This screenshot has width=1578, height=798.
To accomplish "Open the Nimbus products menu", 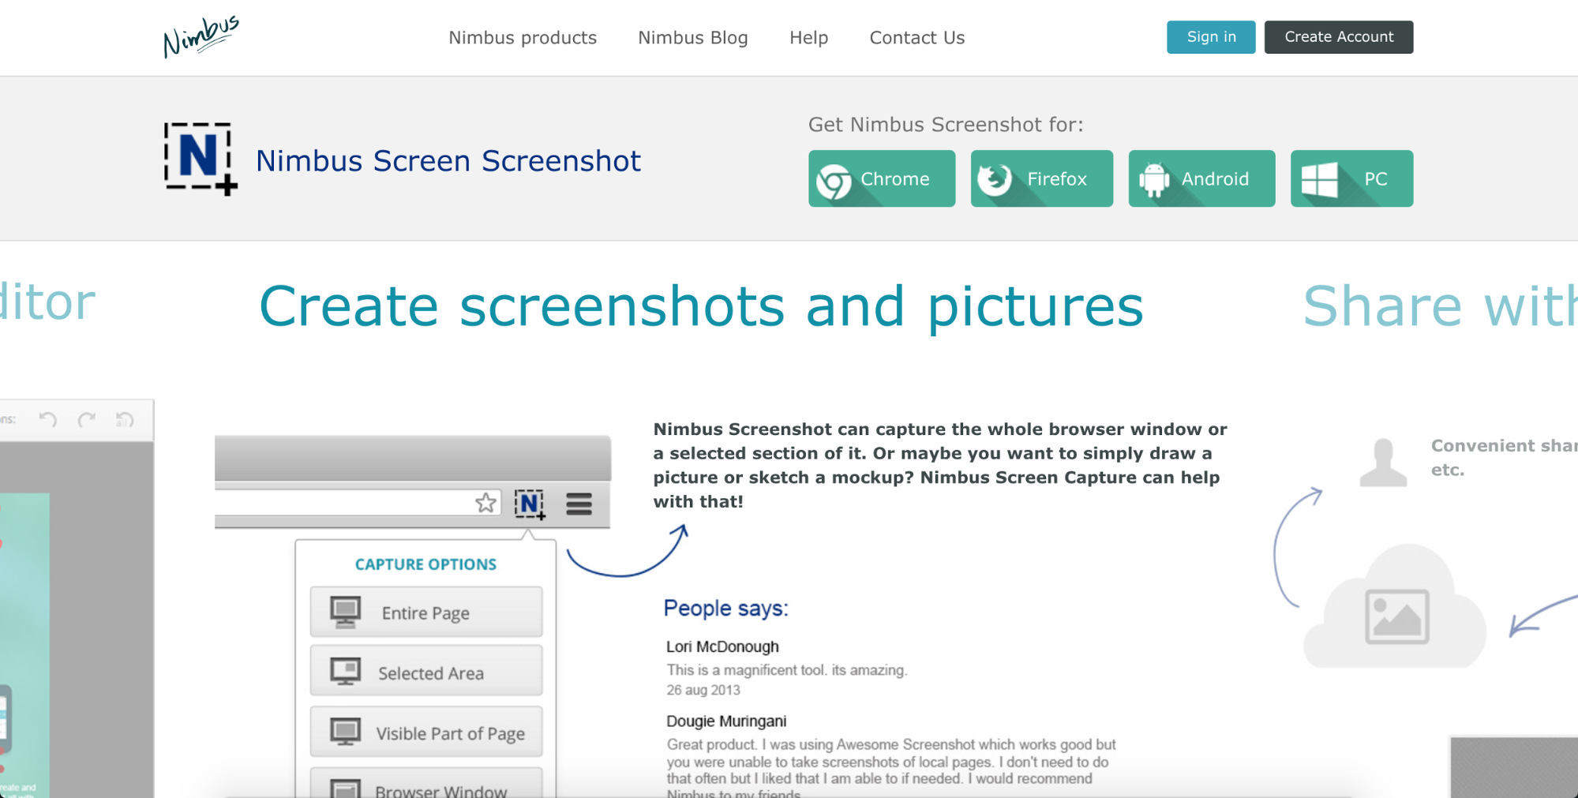I will 523,37.
